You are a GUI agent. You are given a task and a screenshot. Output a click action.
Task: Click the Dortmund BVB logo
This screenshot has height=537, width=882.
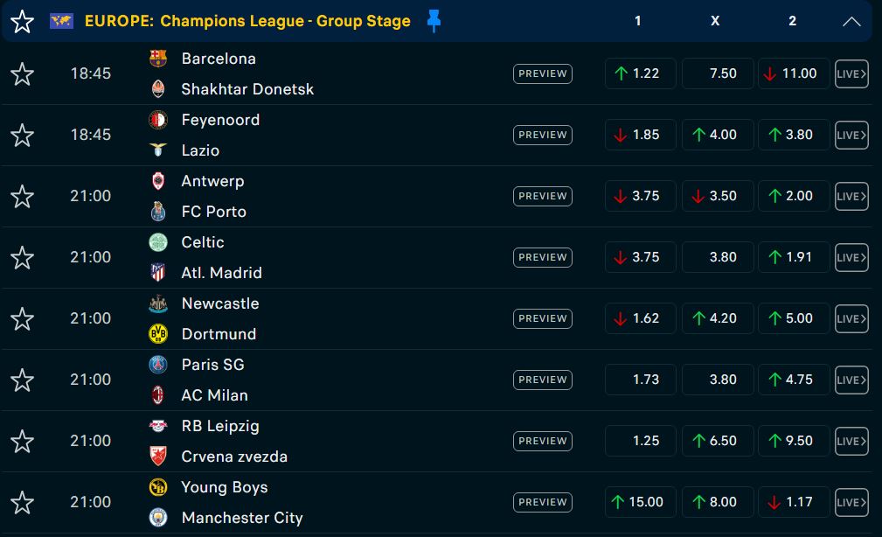[158, 334]
